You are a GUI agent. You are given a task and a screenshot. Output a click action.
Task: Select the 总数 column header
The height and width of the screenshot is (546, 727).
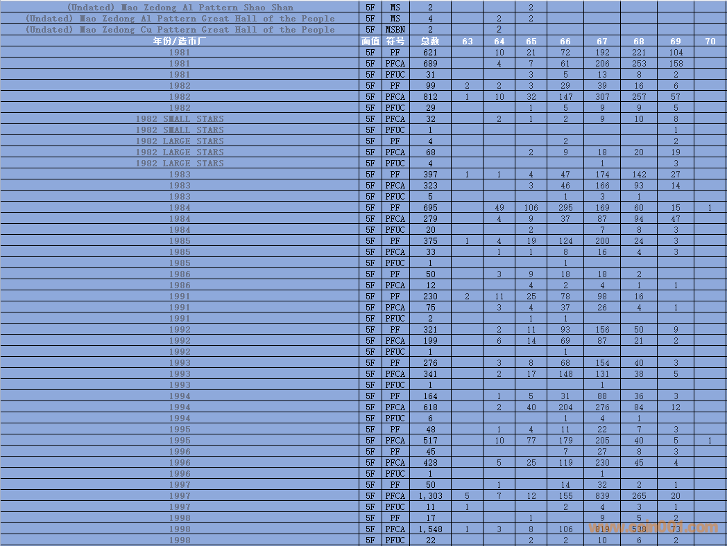[x=430, y=41]
